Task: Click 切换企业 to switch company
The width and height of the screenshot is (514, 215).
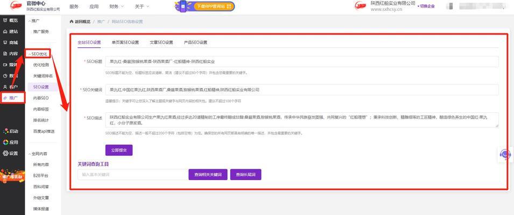Action: (x=426, y=6)
